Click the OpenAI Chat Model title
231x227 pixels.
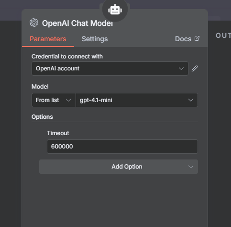(77, 23)
